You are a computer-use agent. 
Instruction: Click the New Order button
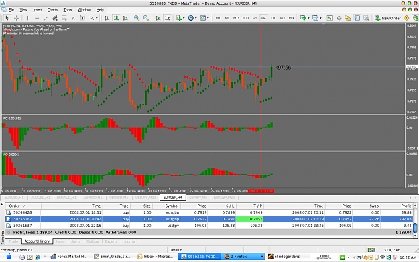tap(387, 18)
